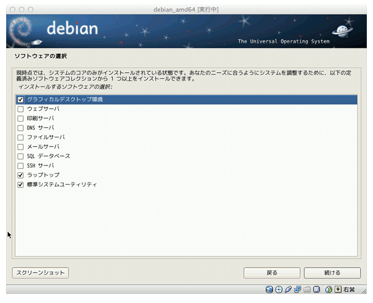373x303 pixels.
Task: Click the video capture status icon
Action: pos(316,289)
